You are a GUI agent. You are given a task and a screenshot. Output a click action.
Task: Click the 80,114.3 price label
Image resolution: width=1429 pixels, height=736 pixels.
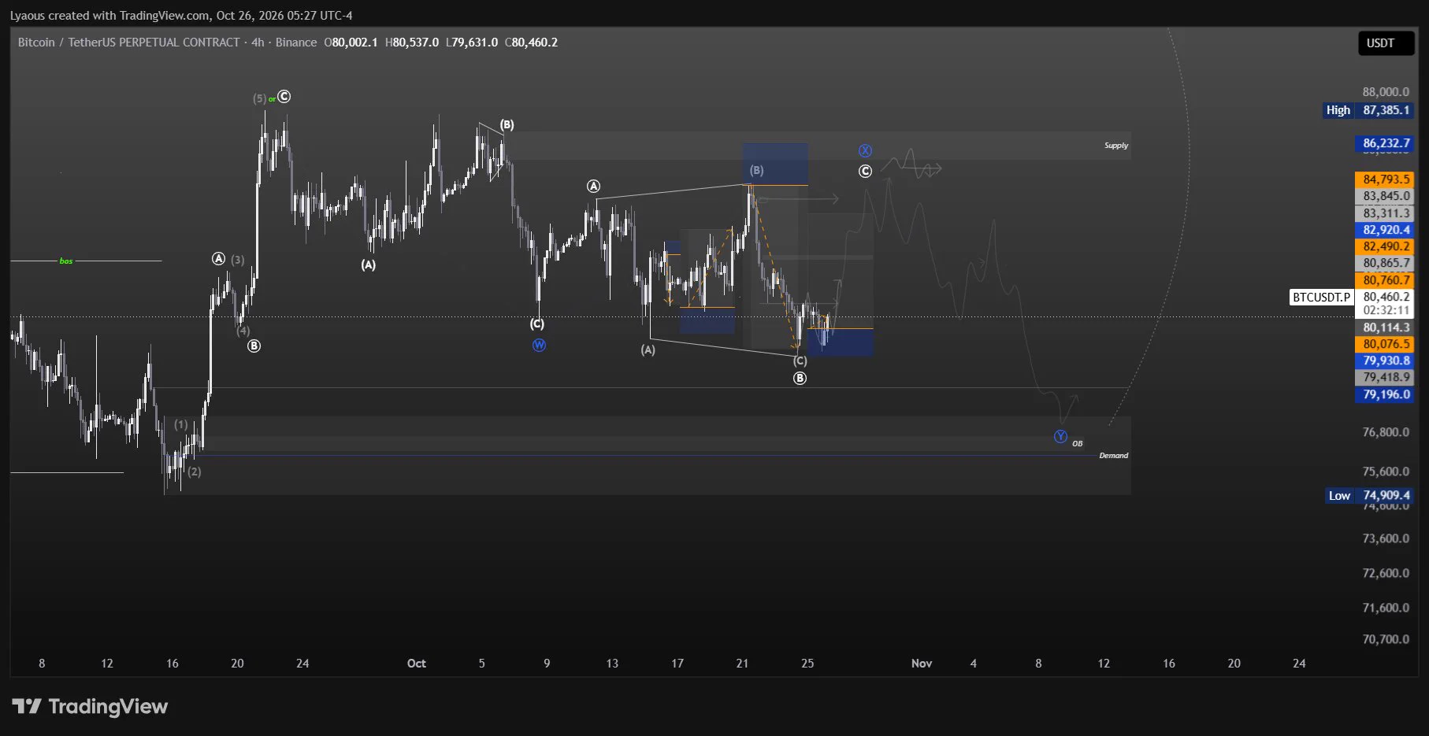click(1386, 327)
